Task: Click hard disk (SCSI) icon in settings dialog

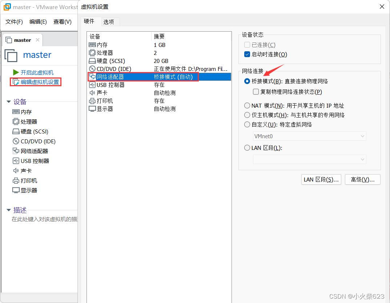Action: pos(92,61)
